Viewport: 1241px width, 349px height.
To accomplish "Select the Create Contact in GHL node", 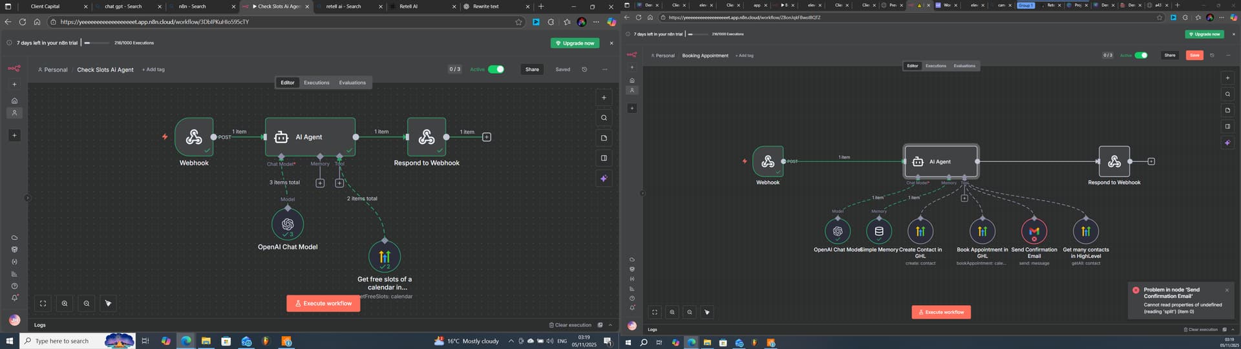I will (920, 231).
